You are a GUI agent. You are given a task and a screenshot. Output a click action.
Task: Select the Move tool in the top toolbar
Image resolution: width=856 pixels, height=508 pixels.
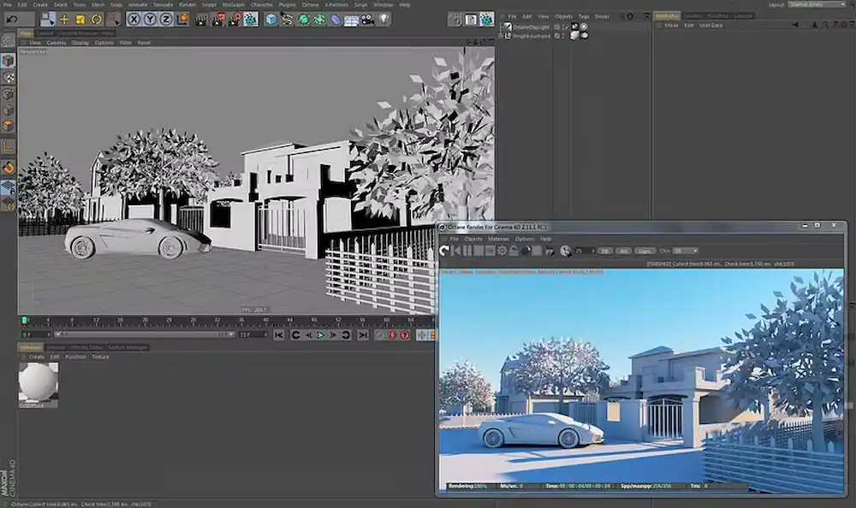click(63, 18)
